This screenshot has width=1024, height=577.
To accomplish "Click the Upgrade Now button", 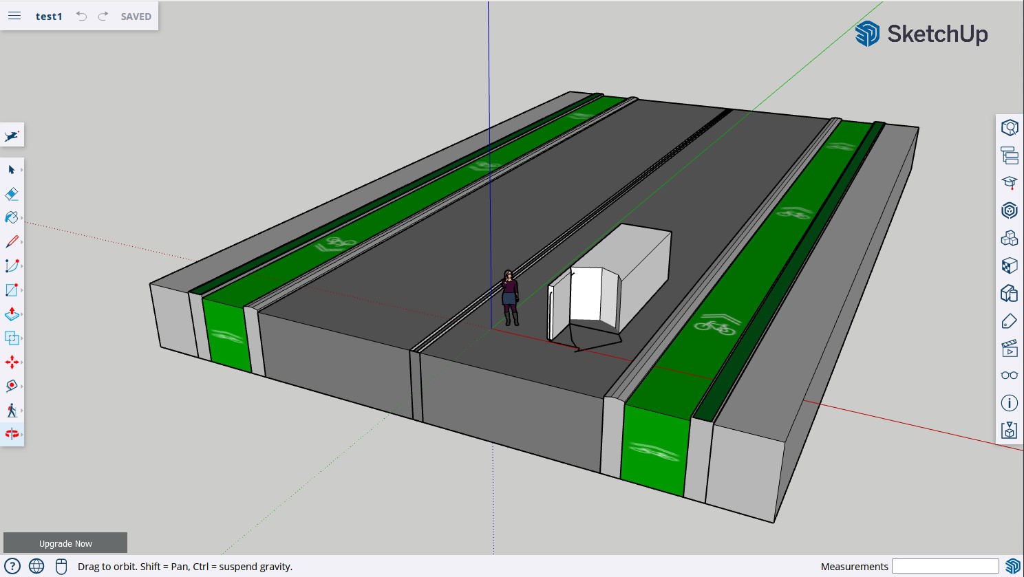I will pyautogui.click(x=65, y=543).
